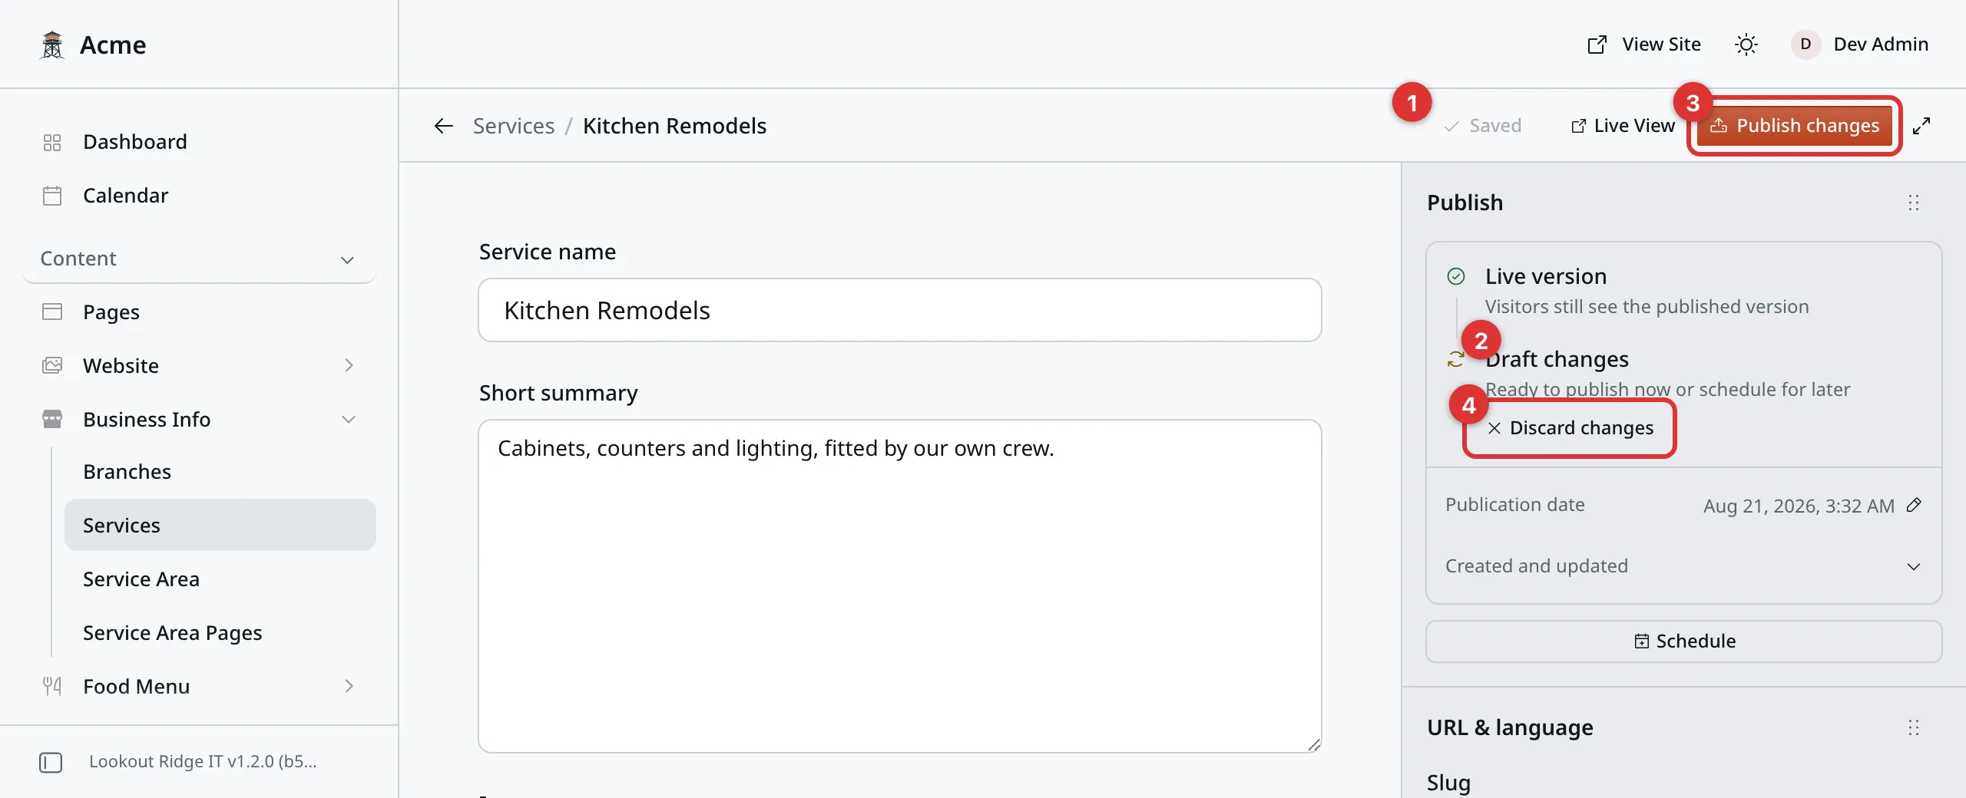Image resolution: width=1966 pixels, height=798 pixels.
Task: Expand the Food Menu chevron
Action: tap(349, 686)
